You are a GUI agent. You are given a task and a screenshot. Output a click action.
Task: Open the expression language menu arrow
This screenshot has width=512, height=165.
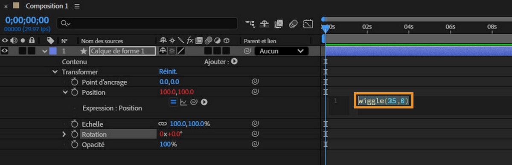click(204, 102)
